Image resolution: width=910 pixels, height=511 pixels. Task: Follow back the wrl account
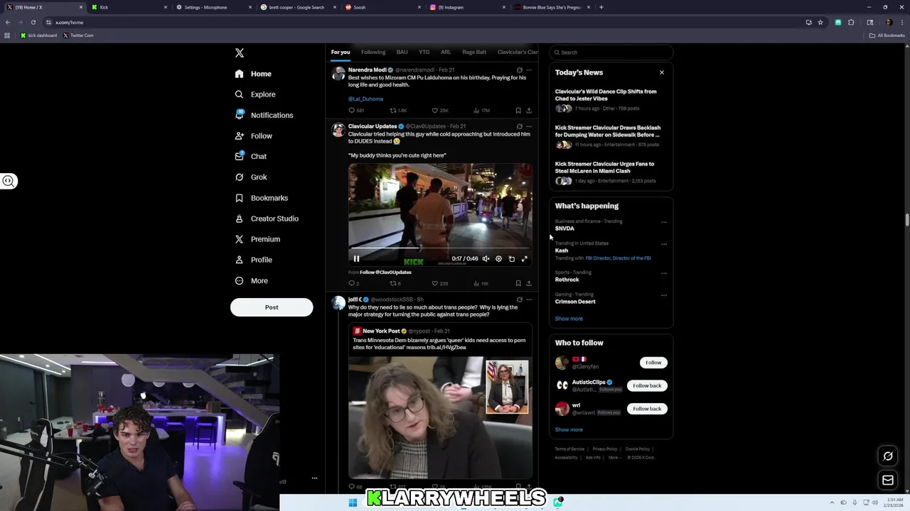click(647, 409)
